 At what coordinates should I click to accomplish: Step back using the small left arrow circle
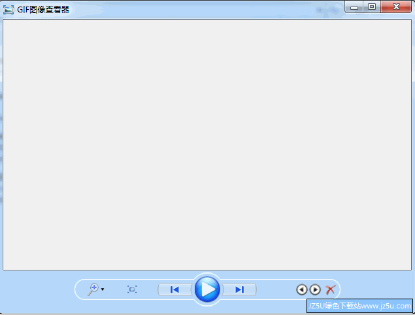pos(302,289)
